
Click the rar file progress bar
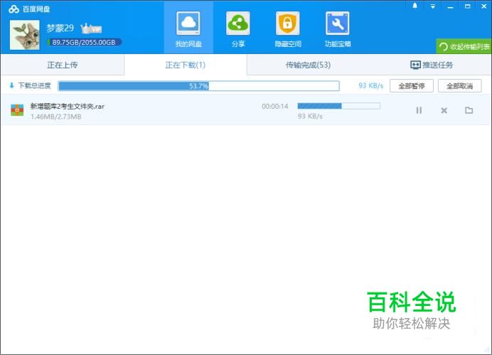(x=339, y=106)
